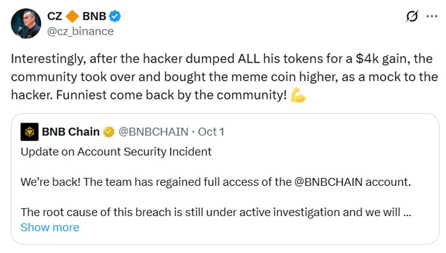Open the Grok slashed-circle icon
The image size is (446, 253).
pyautogui.click(x=411, y=17)
